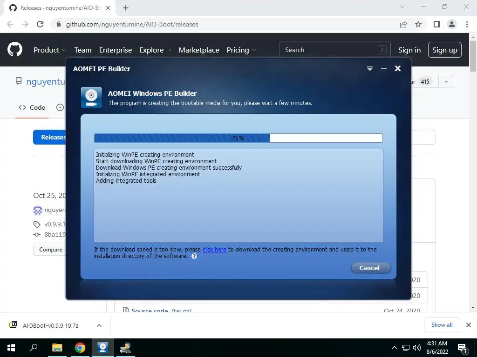Screen dimensions: 477x357
Task: Switch to AOMEI PE Builder taskbar icon
Action: click(x=103, y=348)
